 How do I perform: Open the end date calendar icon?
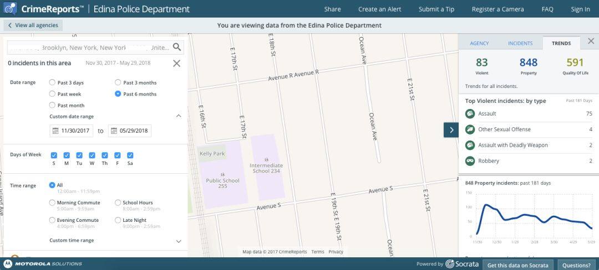tap(114, 131)
